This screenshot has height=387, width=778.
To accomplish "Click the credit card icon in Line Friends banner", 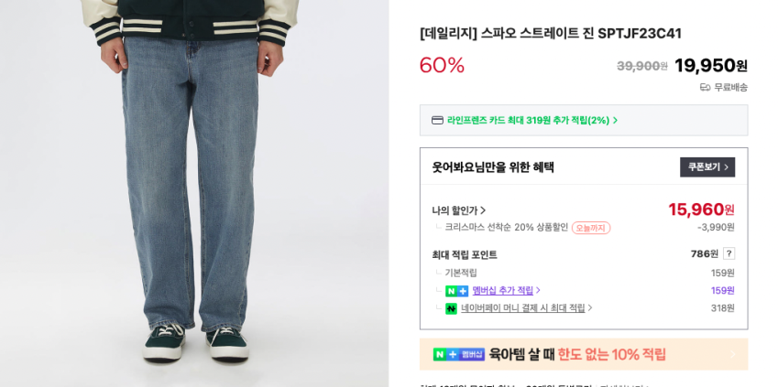I will tap(437, 121).
